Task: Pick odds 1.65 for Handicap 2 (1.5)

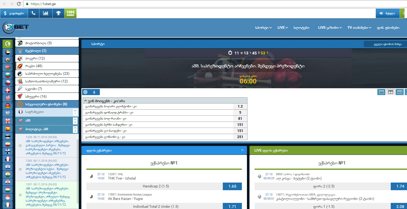Action: 232,186
